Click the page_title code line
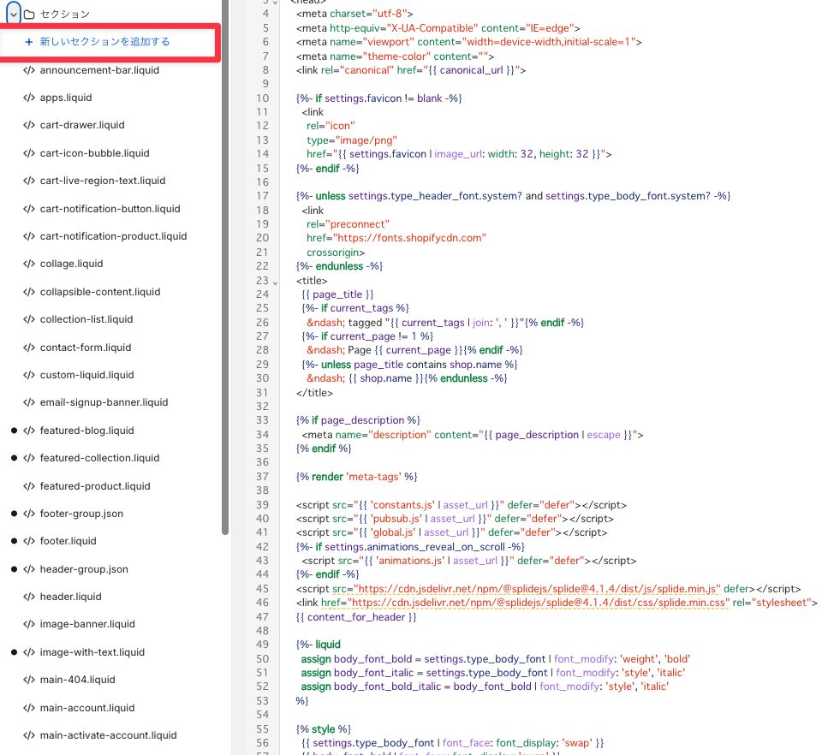The height and width of the screenshot is (755, 822). tap(337, 294)
